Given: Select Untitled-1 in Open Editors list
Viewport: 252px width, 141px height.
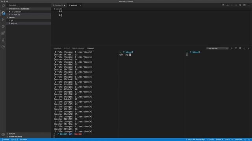Looking at the screenshot, I should click(x=29, y=12).
